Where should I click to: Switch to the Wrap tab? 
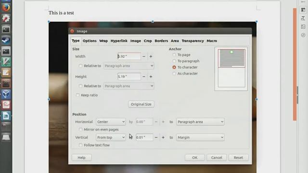click(x=103, y=41)
